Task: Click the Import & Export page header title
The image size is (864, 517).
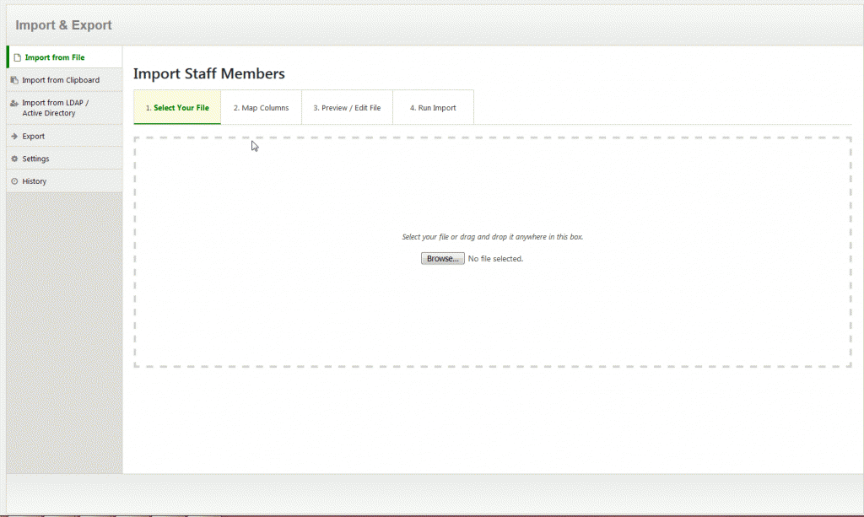Action: pyautogui.click(x=63, y=25)
